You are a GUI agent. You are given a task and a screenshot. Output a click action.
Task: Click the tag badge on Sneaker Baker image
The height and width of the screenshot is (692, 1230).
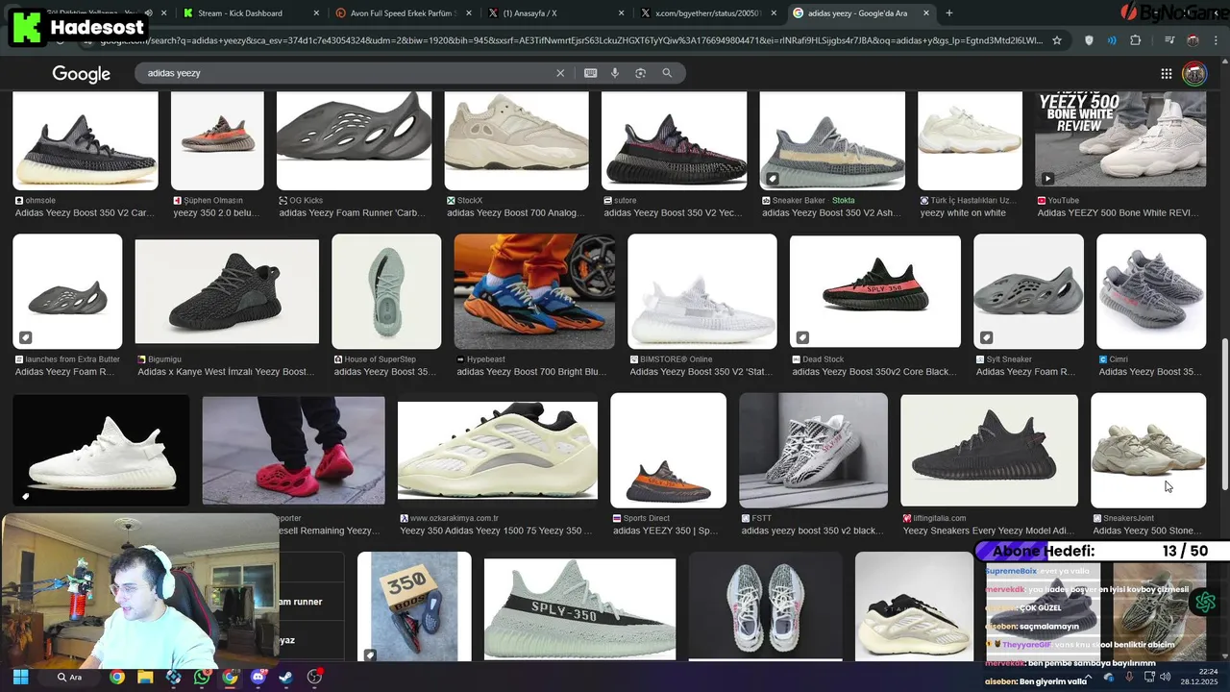pos(772,179)
